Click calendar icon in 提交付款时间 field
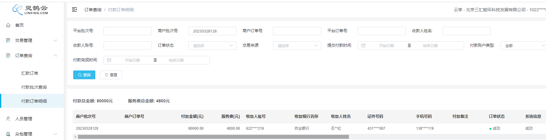The image size is (546, 140). coord(363,46)
